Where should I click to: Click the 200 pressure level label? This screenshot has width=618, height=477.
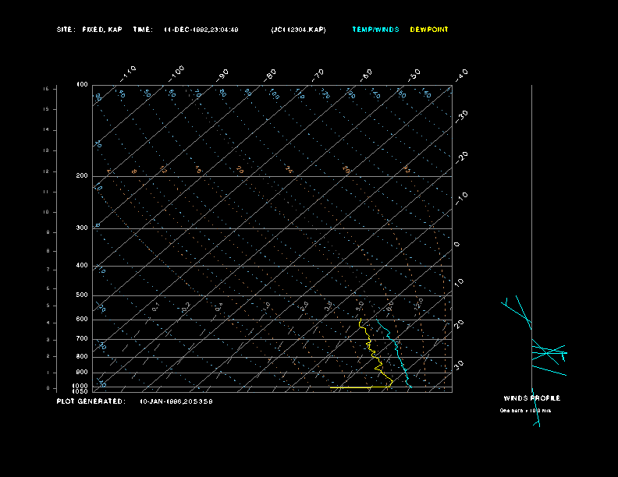pyautogui.click(x=82, y=175)
